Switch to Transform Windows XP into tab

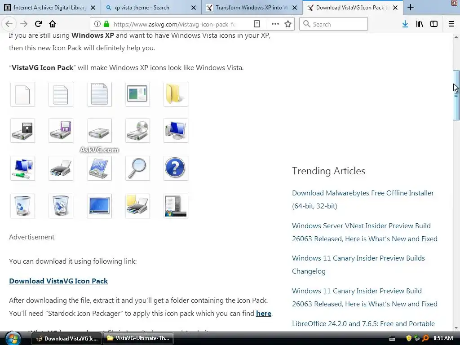(252, 8)
